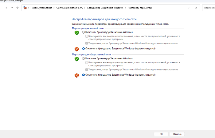215x138 pixels.
Task: Open recent locations dropdown next to forward arrow
Action: (12, 8)
